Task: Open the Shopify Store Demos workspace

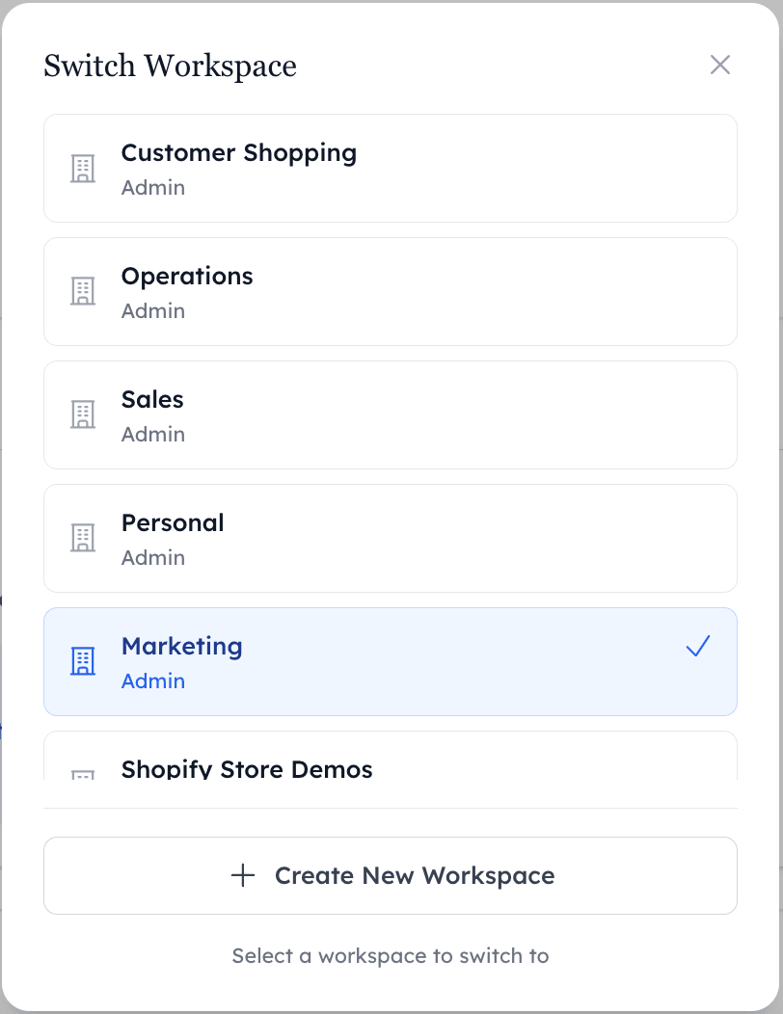Action: tap(391, 769)
